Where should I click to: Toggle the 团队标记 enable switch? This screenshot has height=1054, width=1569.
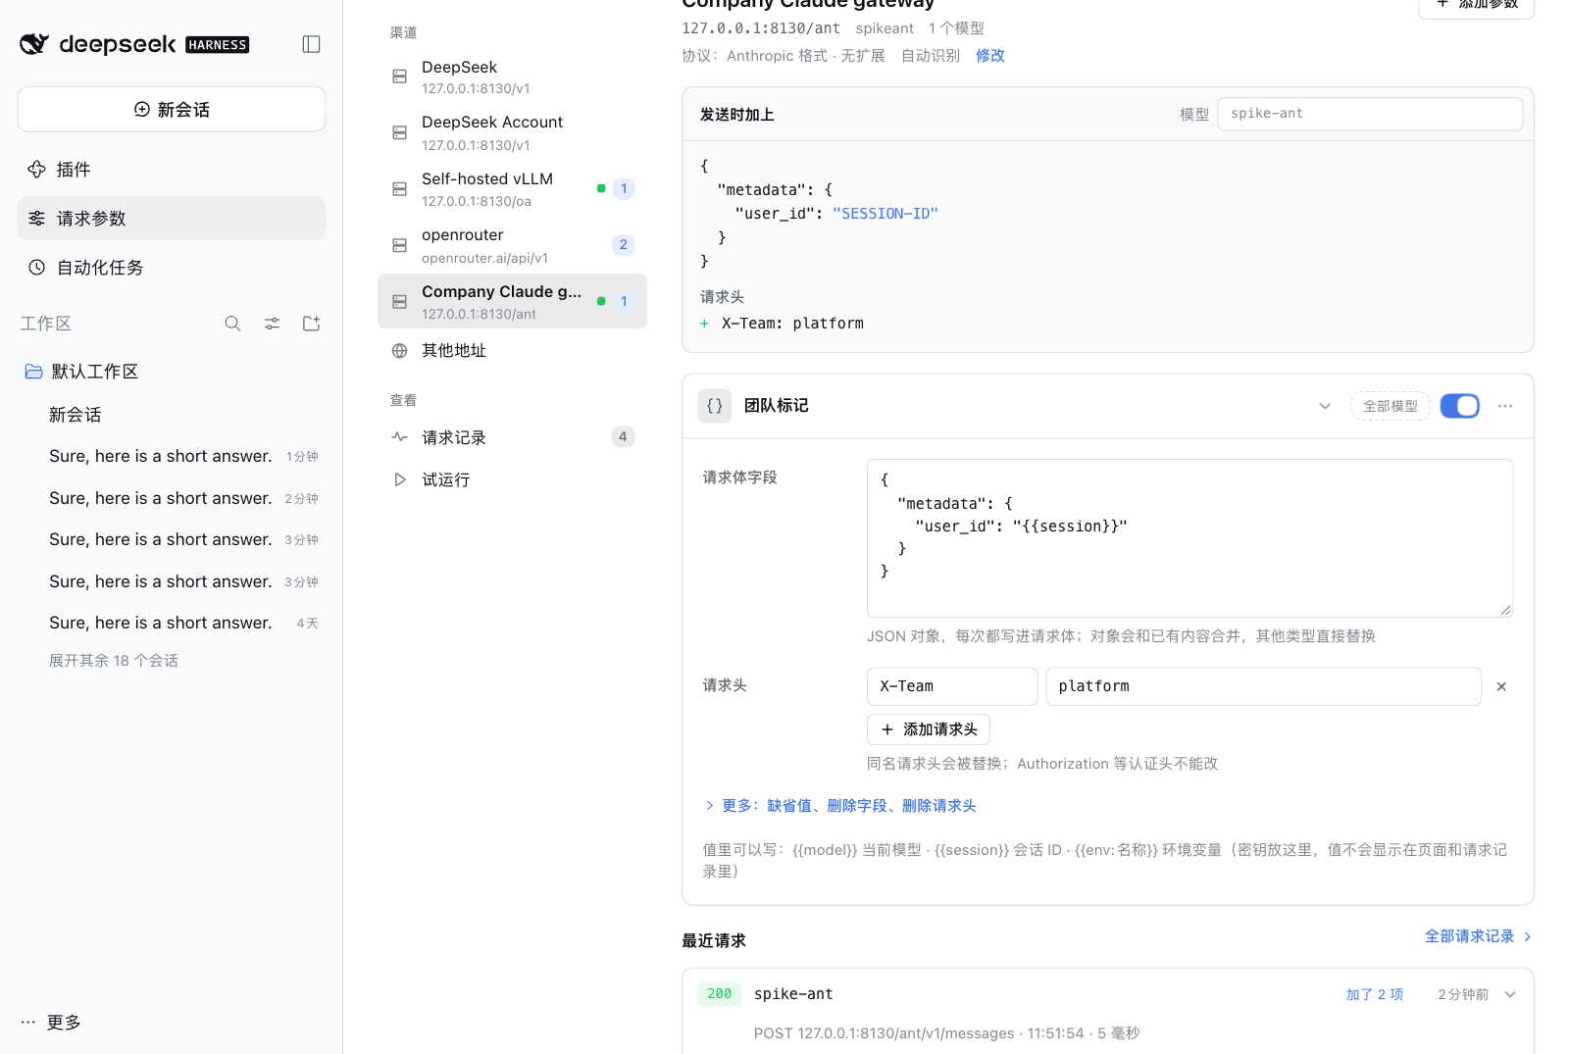(x=1460, y=406)
